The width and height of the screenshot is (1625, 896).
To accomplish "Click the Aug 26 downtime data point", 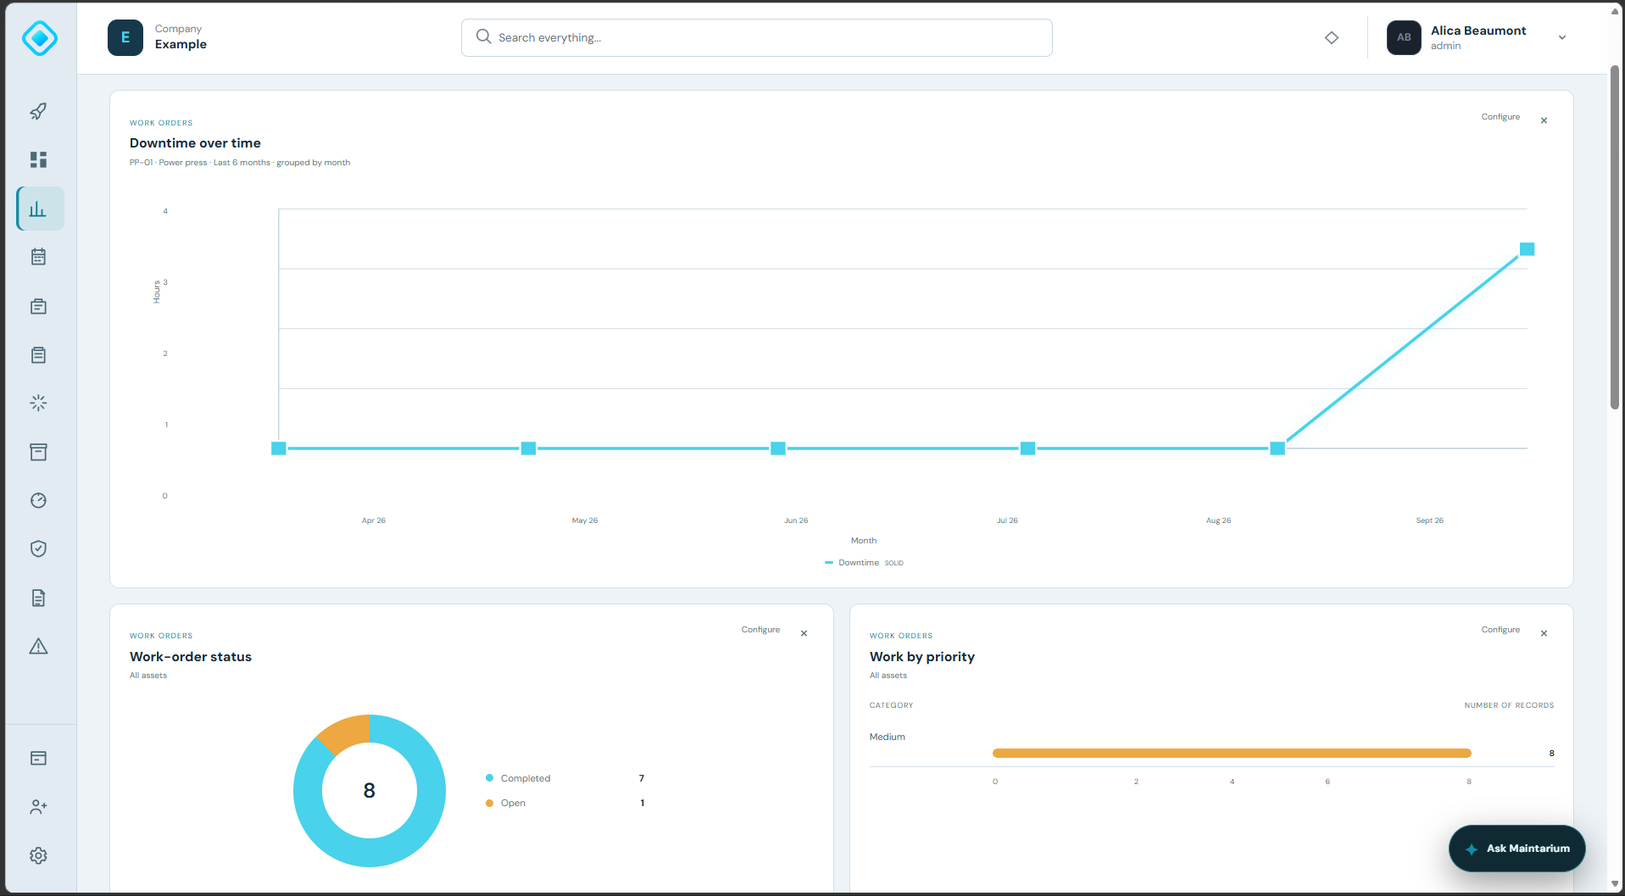I will point(1277,448).
